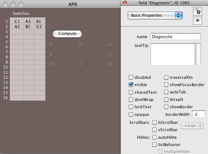Click inside the toolTip text area
This screenshot has height=154, width=208.
[173, 54]
